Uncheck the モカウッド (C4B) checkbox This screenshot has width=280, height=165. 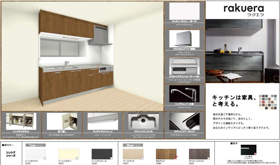(176, 158)
